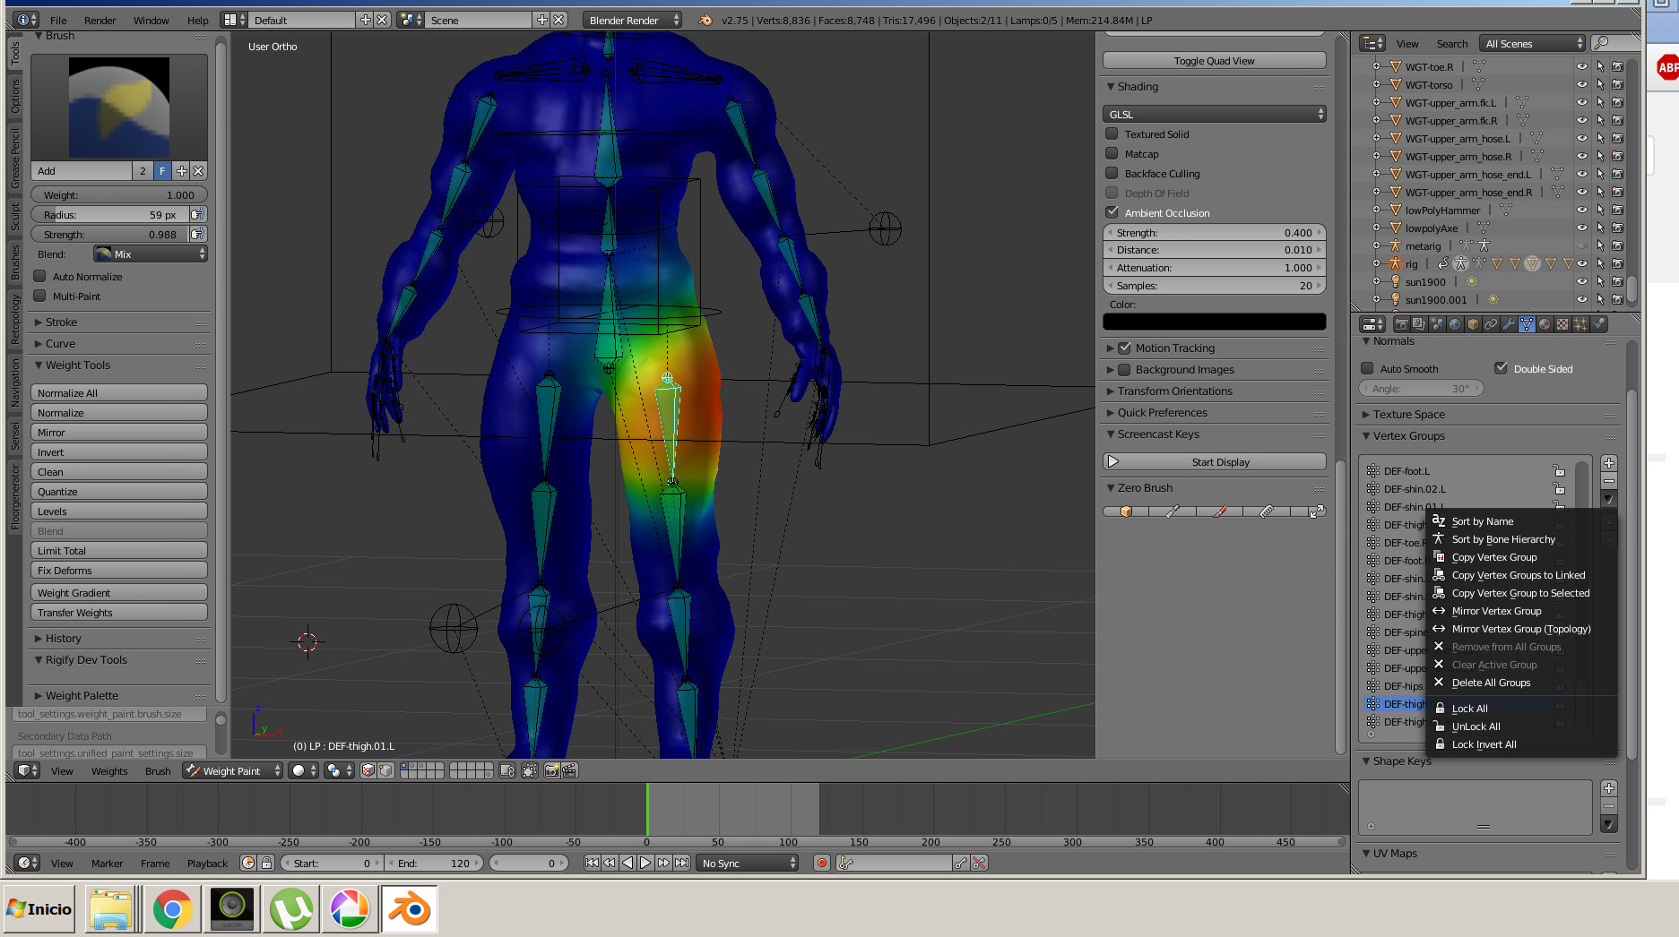The image size is (1679, 937).
Task: Click the Blender icon in the taskbar
Action: [x=410, y=909]
